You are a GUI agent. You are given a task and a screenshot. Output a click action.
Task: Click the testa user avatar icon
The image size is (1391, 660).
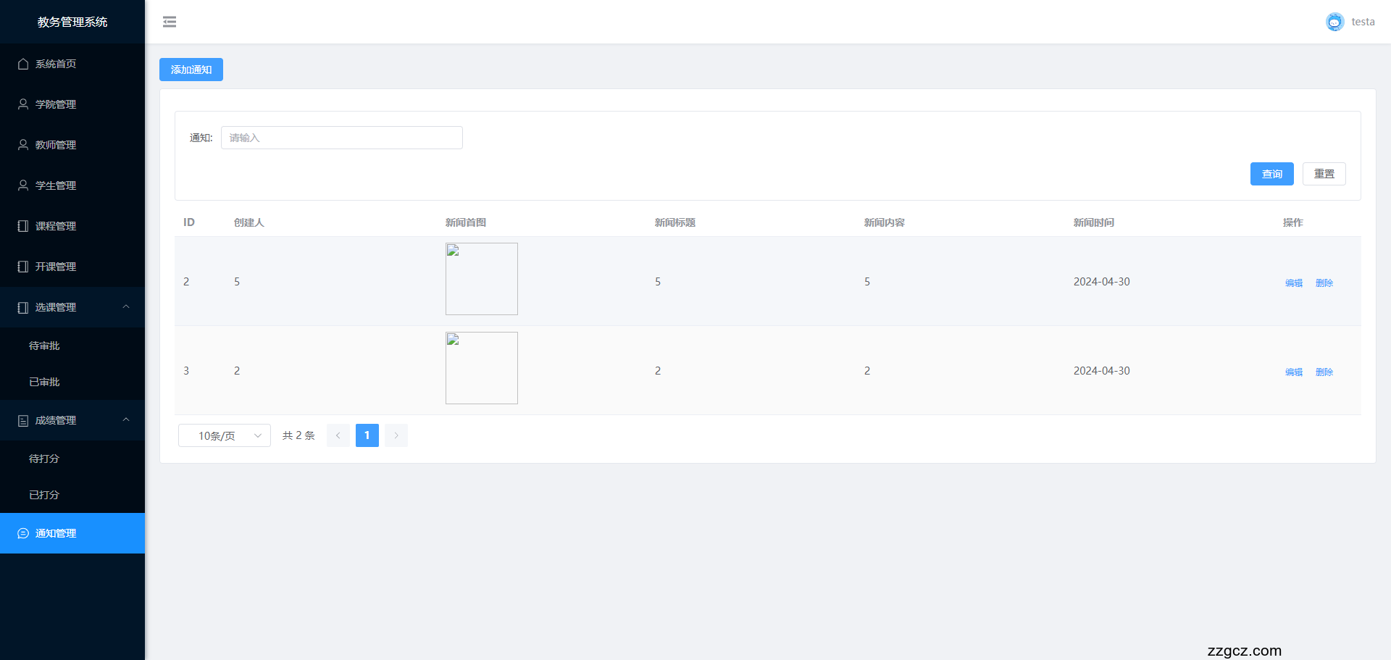(x=1334, y=22)
